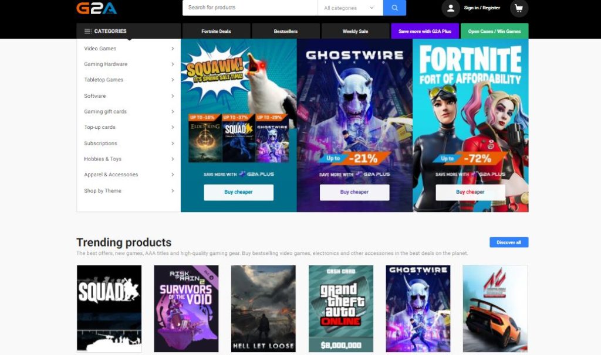Open the user account icon
601x355 pixels.
click(451, 8)
